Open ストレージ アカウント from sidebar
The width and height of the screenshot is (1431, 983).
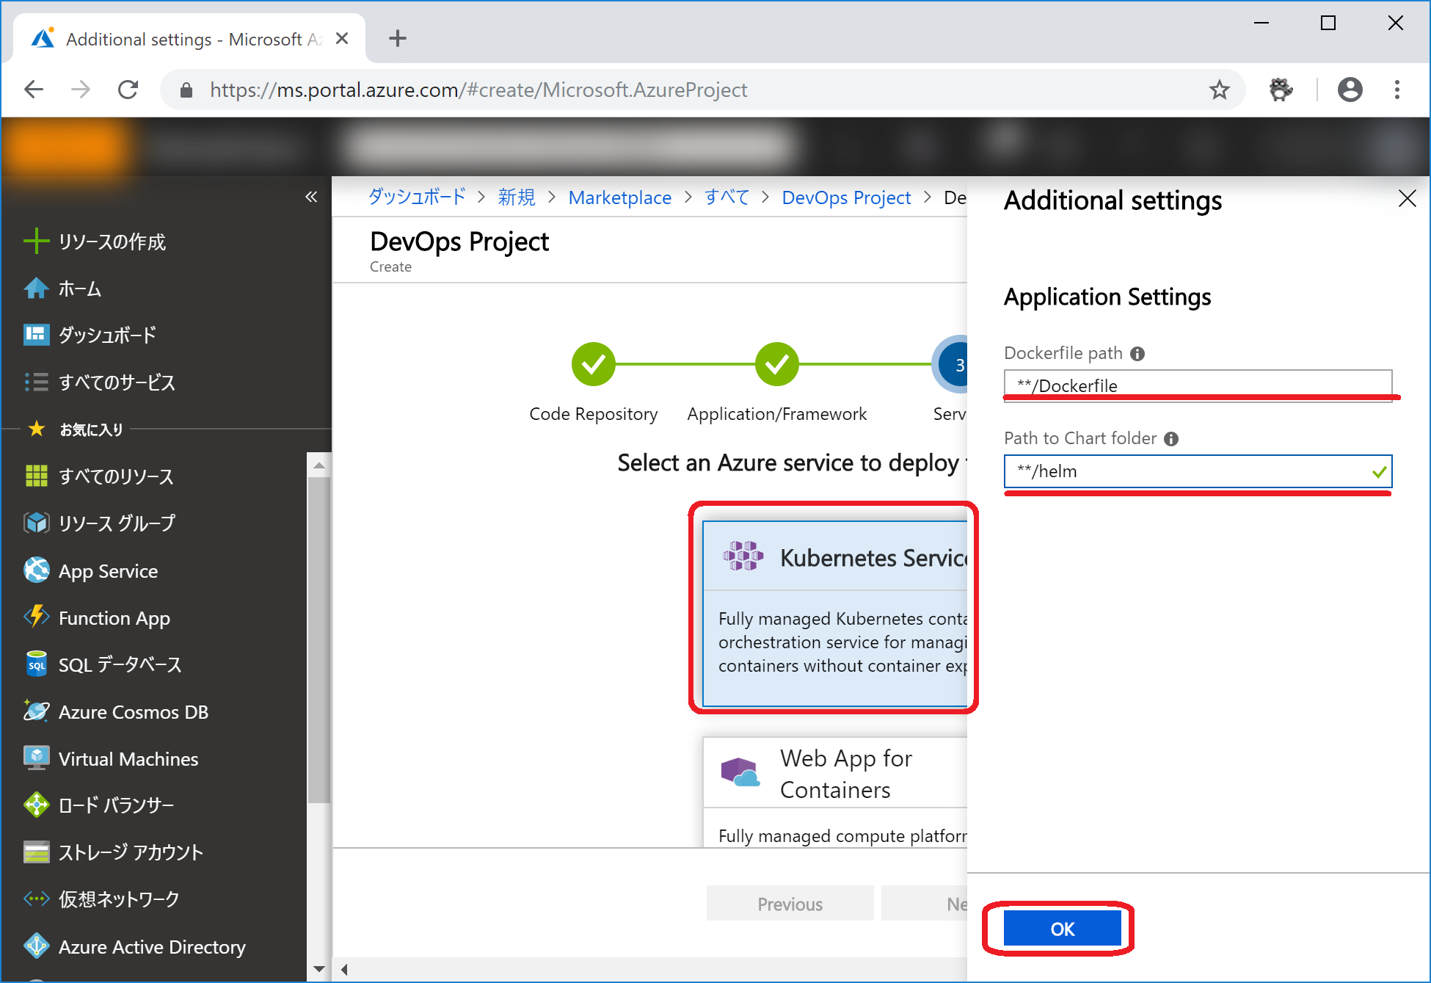point(130,852)
